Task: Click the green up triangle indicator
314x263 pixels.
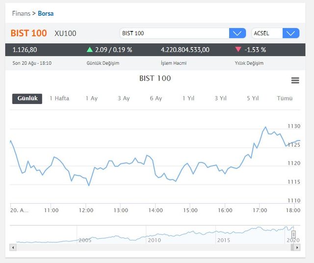Action: point(90,50)
